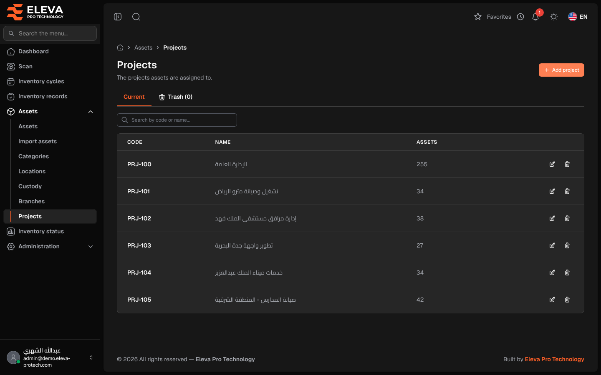The image size is (601, 375).
Task: Open the top bar search icon
Action: pyautogui.click(x=136, y=17)
